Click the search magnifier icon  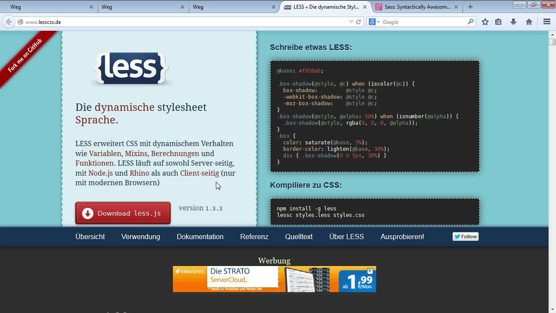(x=470, y=22)
